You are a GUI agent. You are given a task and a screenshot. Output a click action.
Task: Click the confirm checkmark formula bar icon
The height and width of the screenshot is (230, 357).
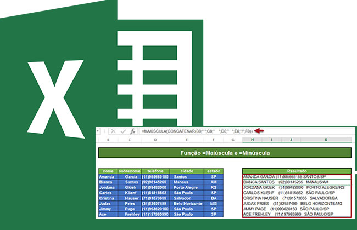[x=123, y=131]
